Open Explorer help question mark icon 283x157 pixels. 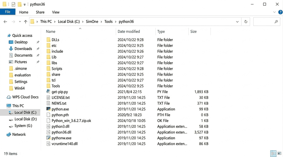(280, 12)
